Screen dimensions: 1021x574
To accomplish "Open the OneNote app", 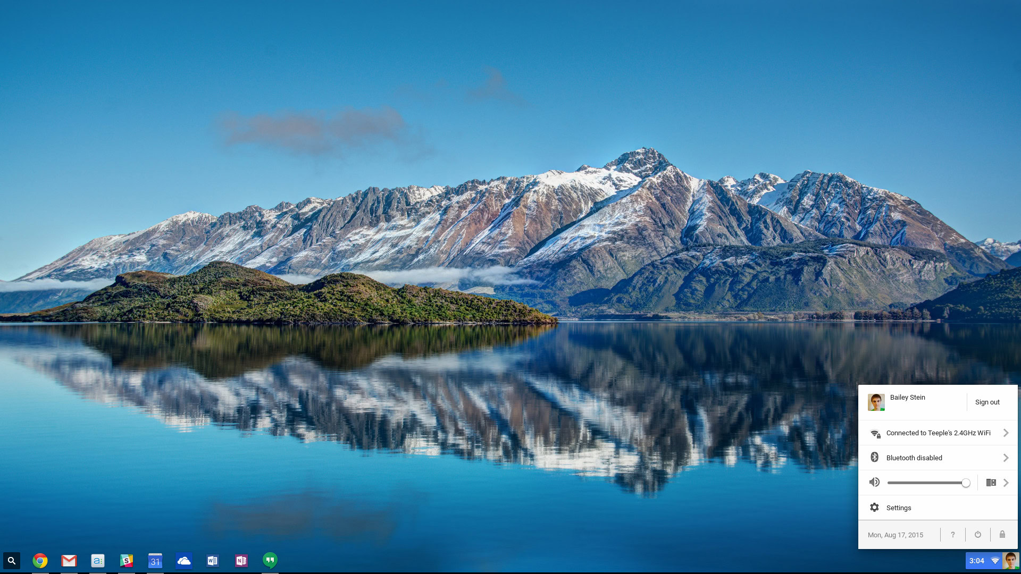I will tap(241, 561).
